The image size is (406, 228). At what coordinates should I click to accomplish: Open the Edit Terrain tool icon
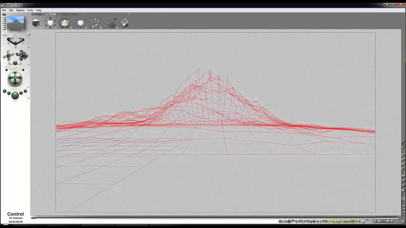[125, 23]
